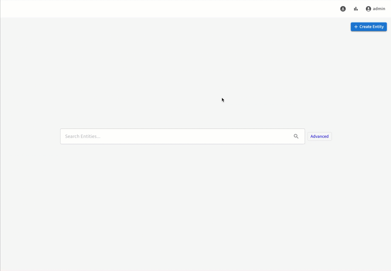Viewport: 391px width, 271px height.
Task: Click the "admin" username text
Action: 379,9
